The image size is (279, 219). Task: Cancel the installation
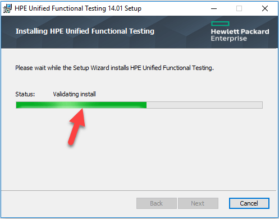[249, 203]
